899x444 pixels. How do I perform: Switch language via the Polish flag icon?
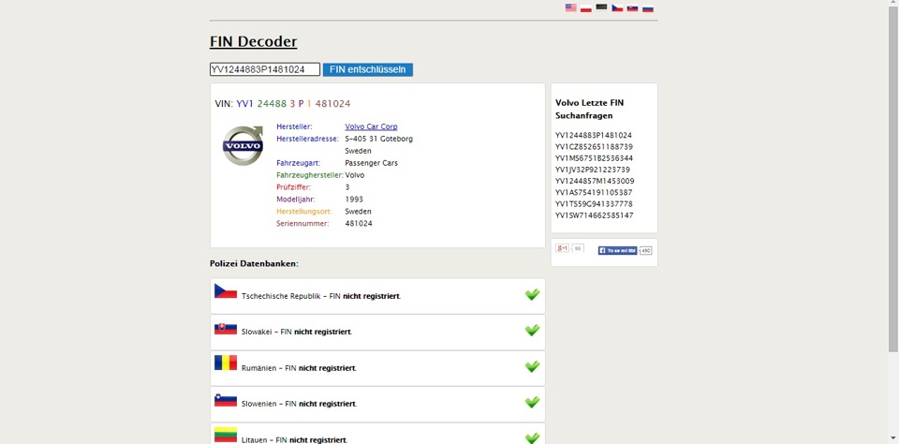coord(586,8)
